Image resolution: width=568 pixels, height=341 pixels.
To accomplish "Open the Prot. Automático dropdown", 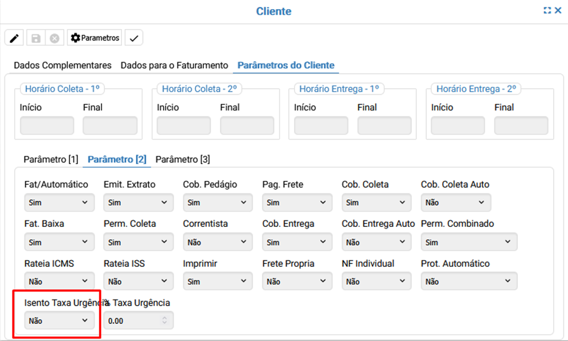I will pos(469,282).
